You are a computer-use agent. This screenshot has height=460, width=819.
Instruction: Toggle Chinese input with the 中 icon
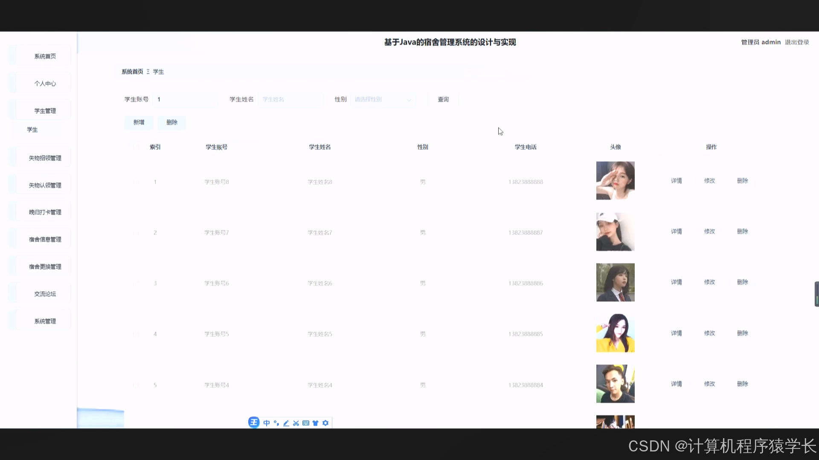[266, 423]
